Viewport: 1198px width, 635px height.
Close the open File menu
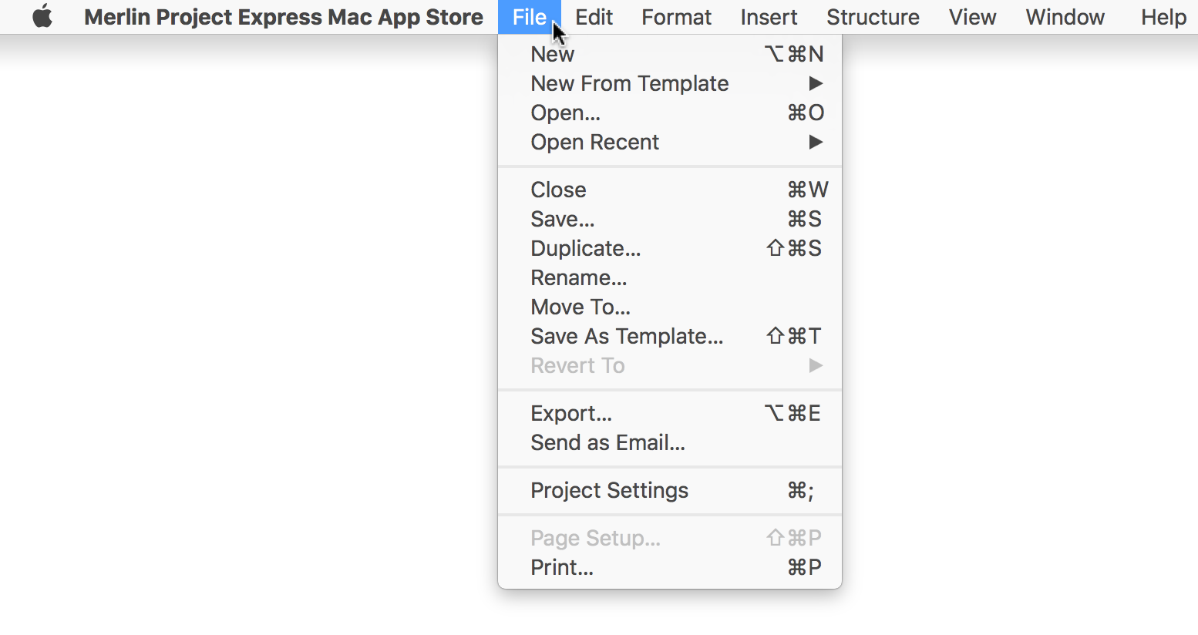529,17
